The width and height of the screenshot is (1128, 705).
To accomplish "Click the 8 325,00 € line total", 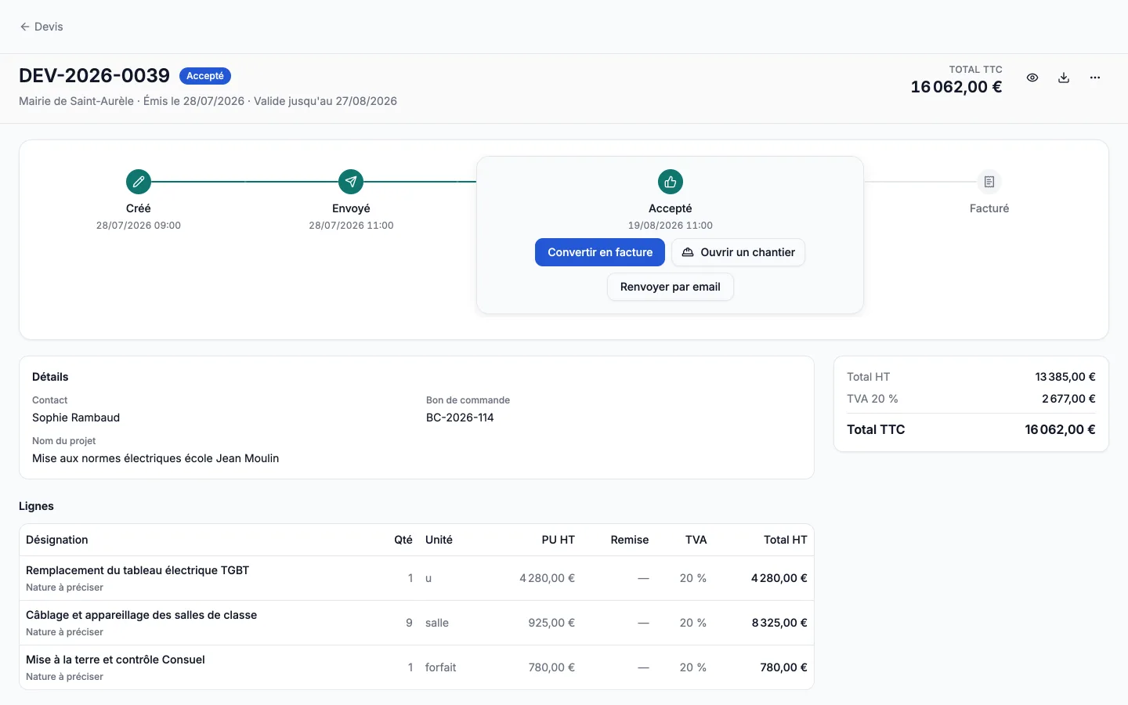I will 779,623.
